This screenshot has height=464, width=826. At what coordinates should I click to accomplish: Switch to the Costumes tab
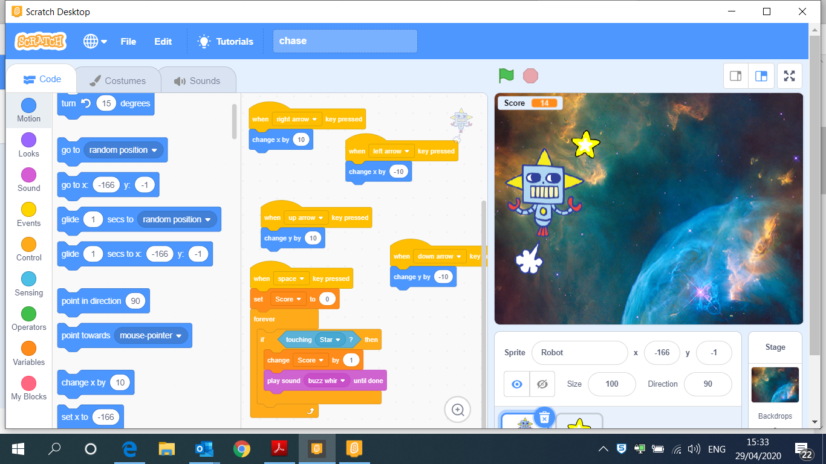click(117, 80)
